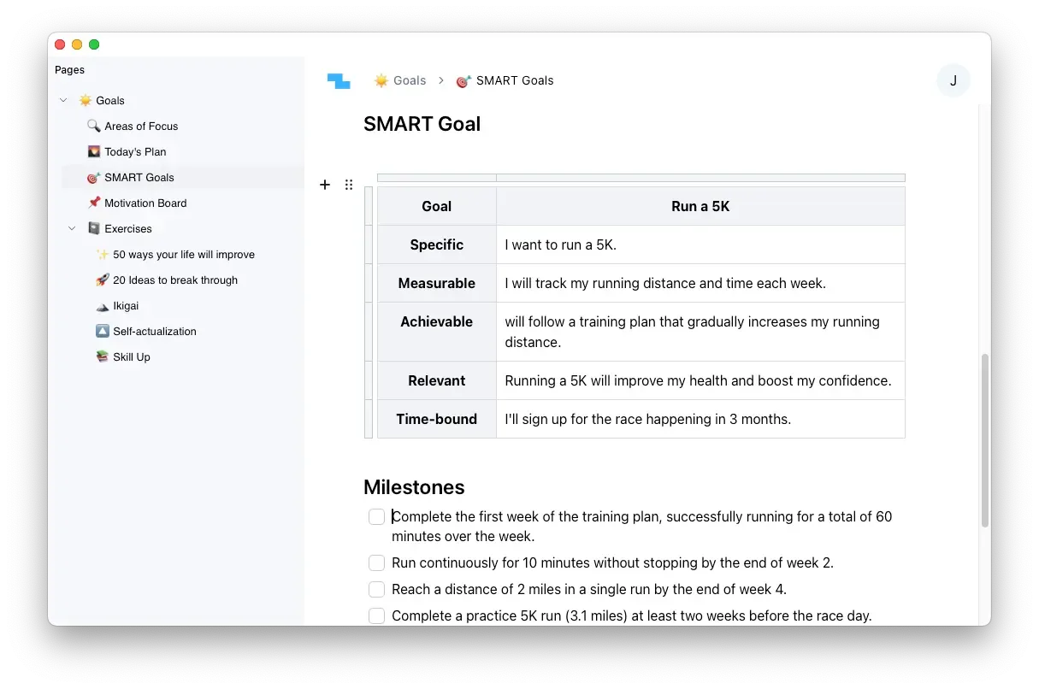Open the Ikigai page
The height and width of the screenshot is (689, 1039).
pos(126,306)
